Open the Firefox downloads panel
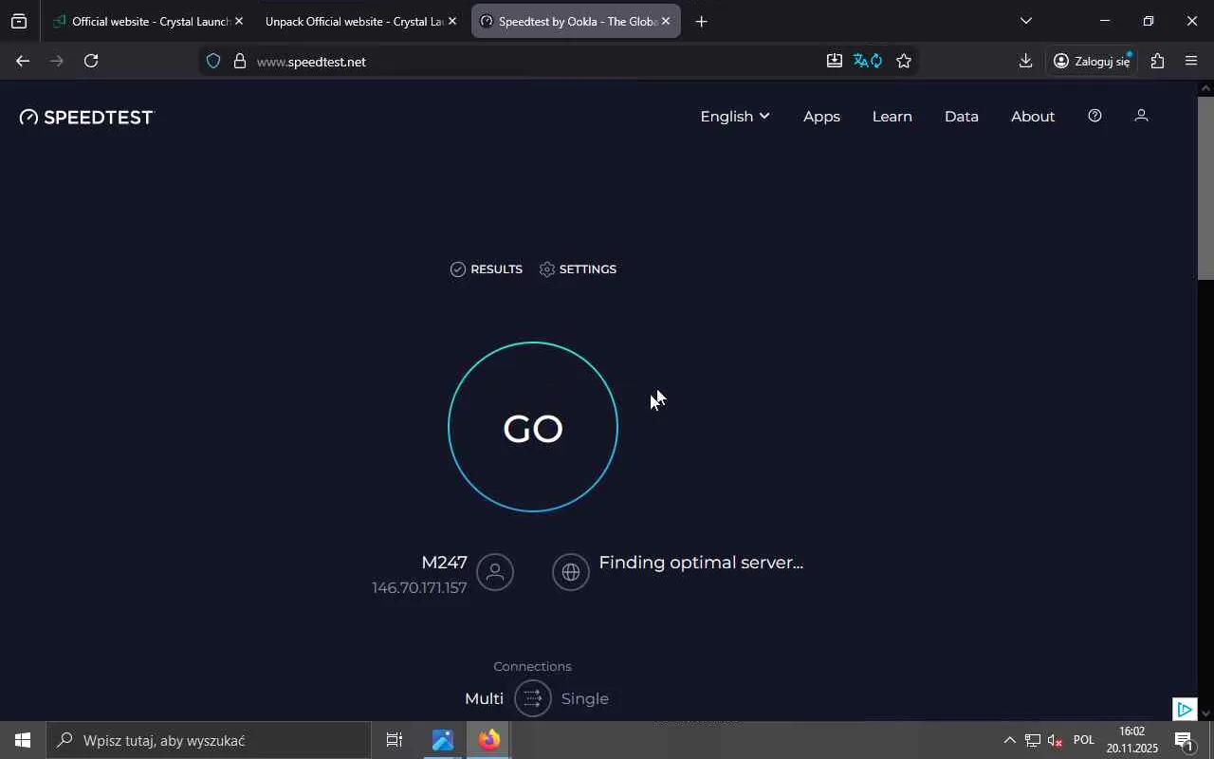This screenshot has width=1214, height=759. pos(1025,61)
